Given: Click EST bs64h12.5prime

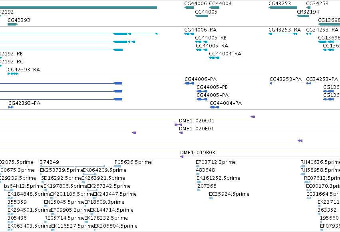Looking at the screenshot, I should coord(24,186).
